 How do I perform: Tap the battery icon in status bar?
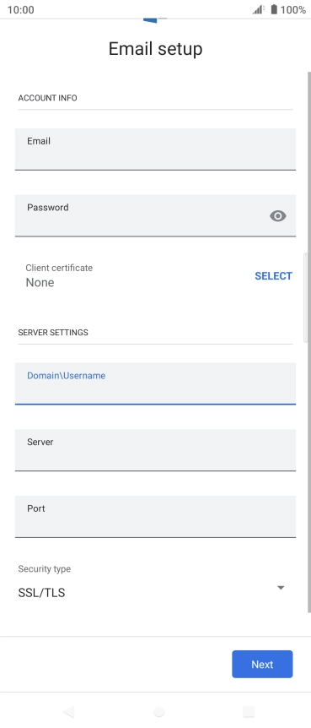[x=274, y=9]
